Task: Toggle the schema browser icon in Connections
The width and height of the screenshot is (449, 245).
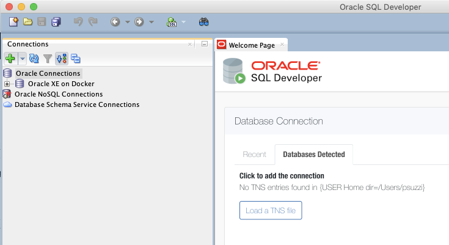Action: (x=62, y=59)
